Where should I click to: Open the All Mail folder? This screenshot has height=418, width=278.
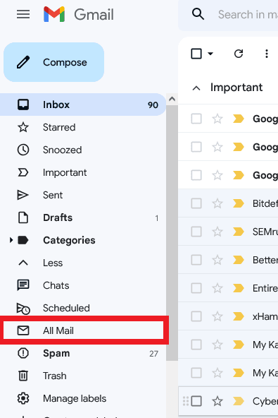[x=82, y=330]
